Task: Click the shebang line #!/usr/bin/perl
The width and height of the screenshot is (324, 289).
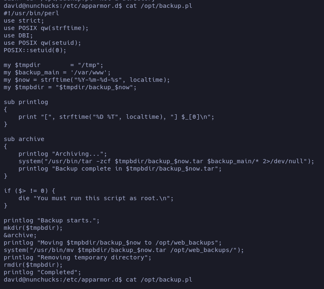Action: tap(31, 13)
